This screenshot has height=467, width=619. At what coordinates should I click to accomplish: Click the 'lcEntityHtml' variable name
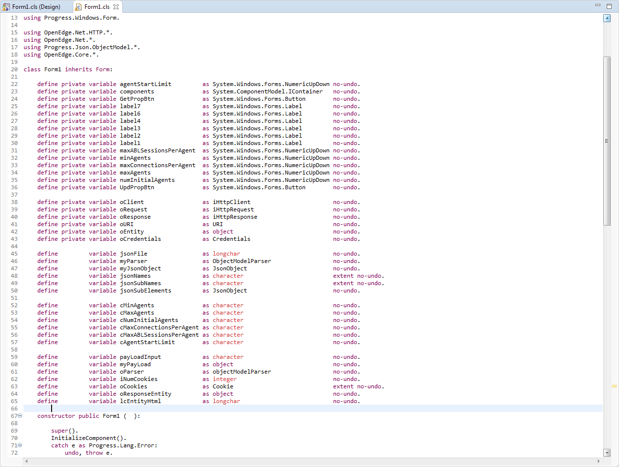(141, 401)
